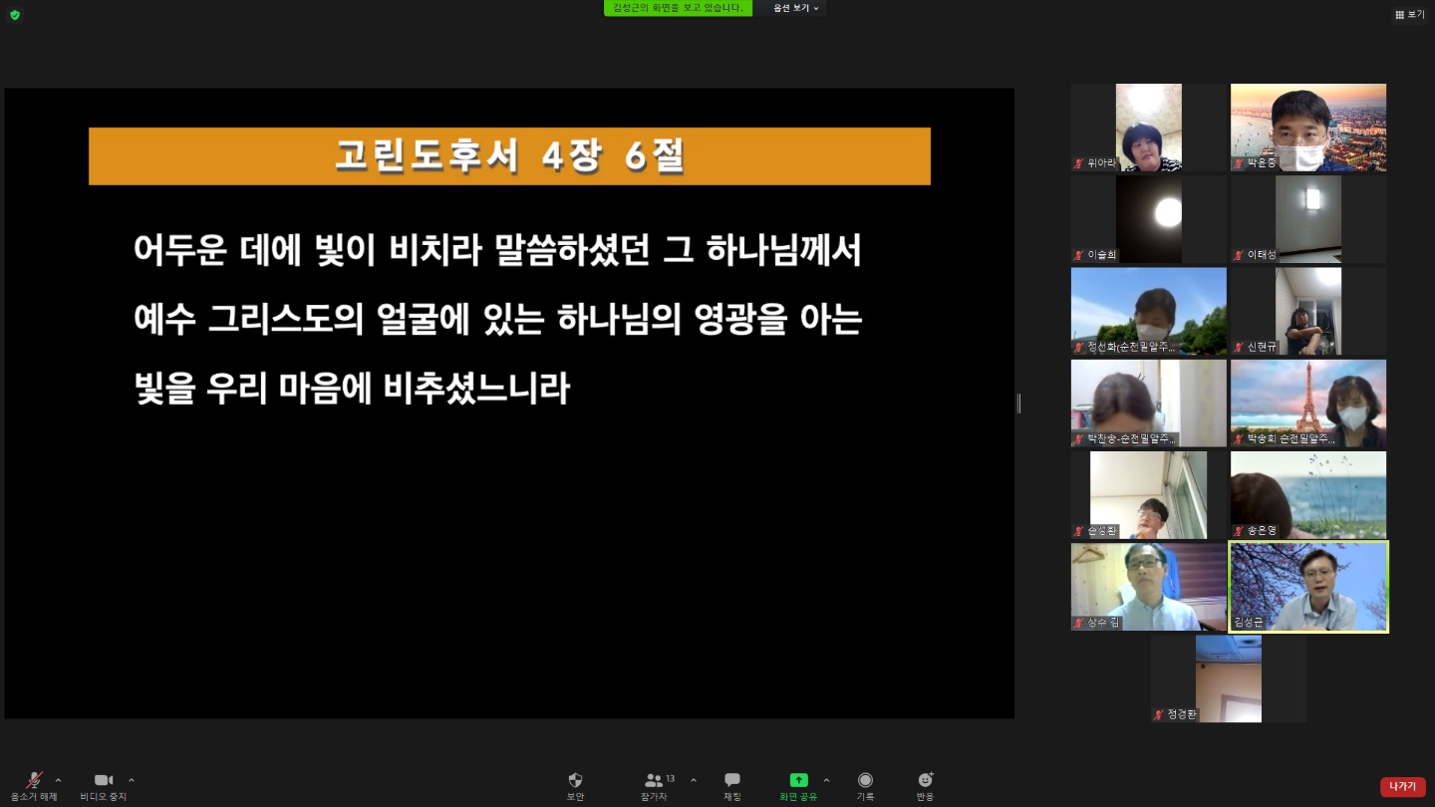Expand the audio options arrow beside mute
The image size is (1435, 807).
[x=58, y=780]
